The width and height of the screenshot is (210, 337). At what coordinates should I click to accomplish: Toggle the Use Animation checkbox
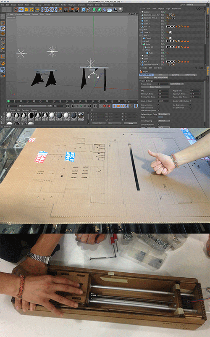(x=159, y=105)
